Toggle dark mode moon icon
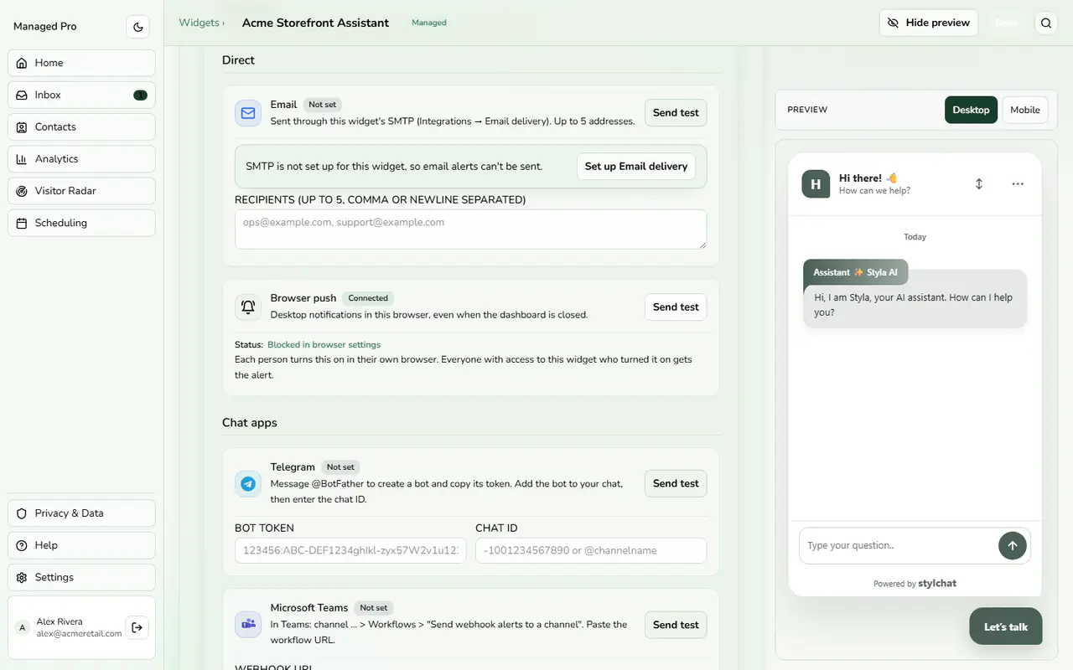The width and height of the screenshot is (1073, 670). point(138,27)
